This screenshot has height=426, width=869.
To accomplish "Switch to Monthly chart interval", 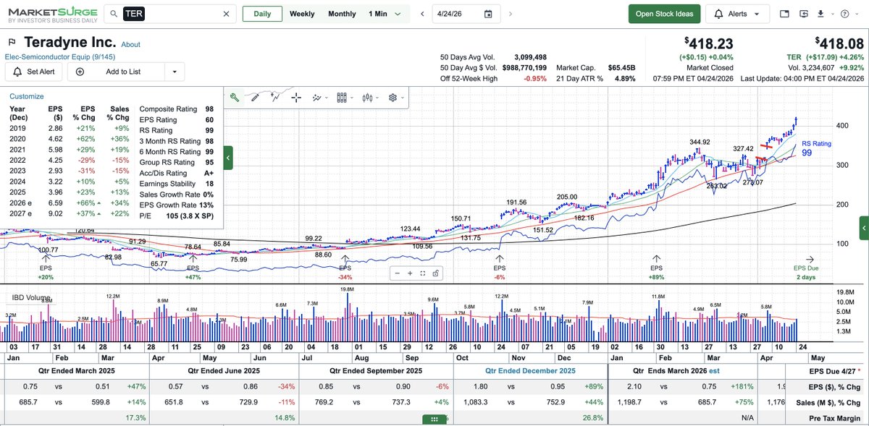I will tap(342, 14).
